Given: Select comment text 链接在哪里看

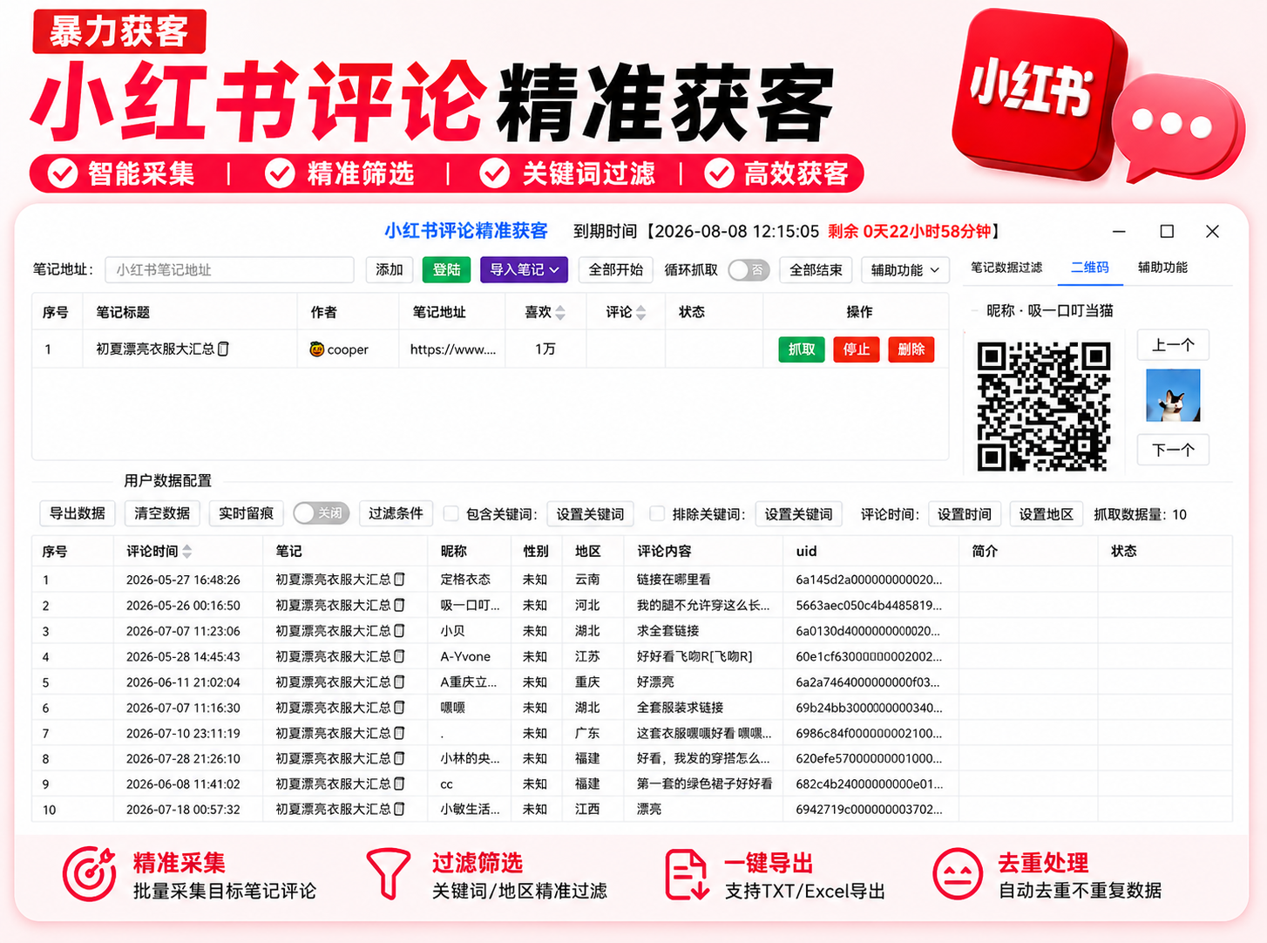Looking at the screenshot, I should click(x=674, y=580).
